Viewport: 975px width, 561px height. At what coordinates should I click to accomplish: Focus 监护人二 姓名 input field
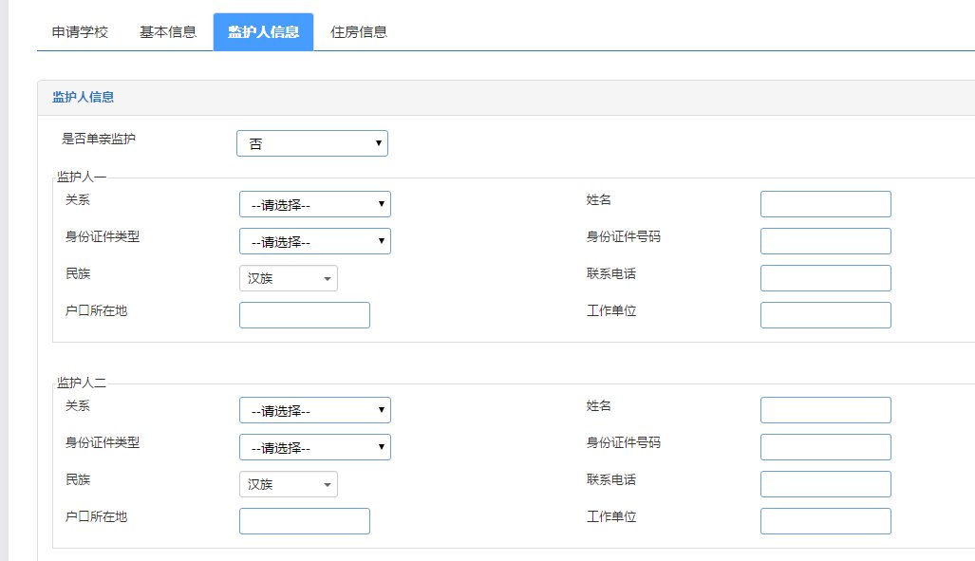(825, 410)
